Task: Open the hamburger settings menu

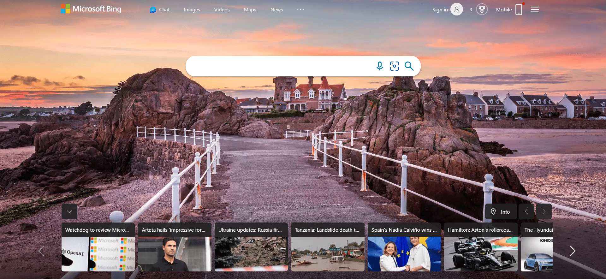Action: (535, 9)
